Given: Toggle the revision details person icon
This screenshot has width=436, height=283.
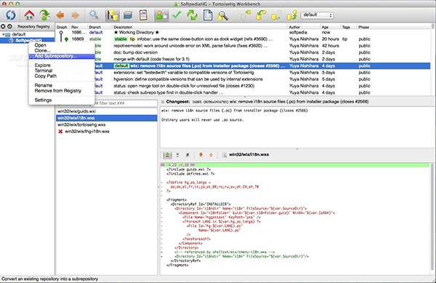Looking at the screenshot, I should (161, 15).
